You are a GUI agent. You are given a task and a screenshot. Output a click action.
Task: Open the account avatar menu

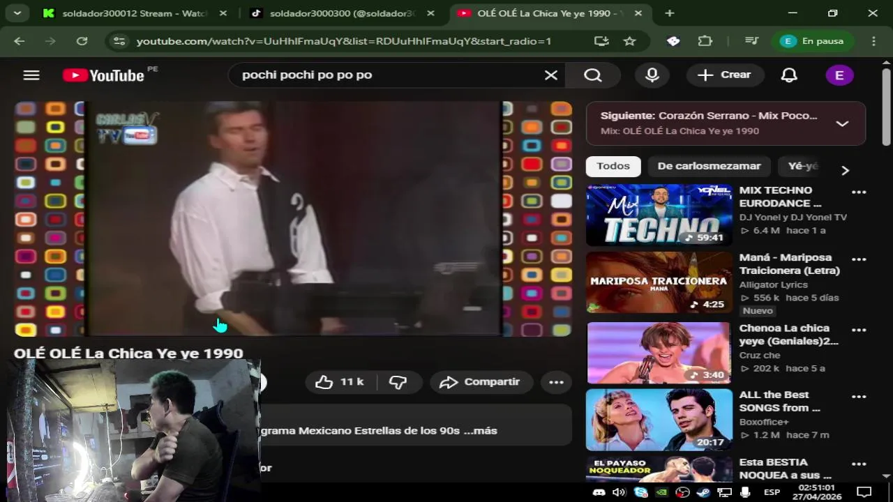click(x=839, y=75)
